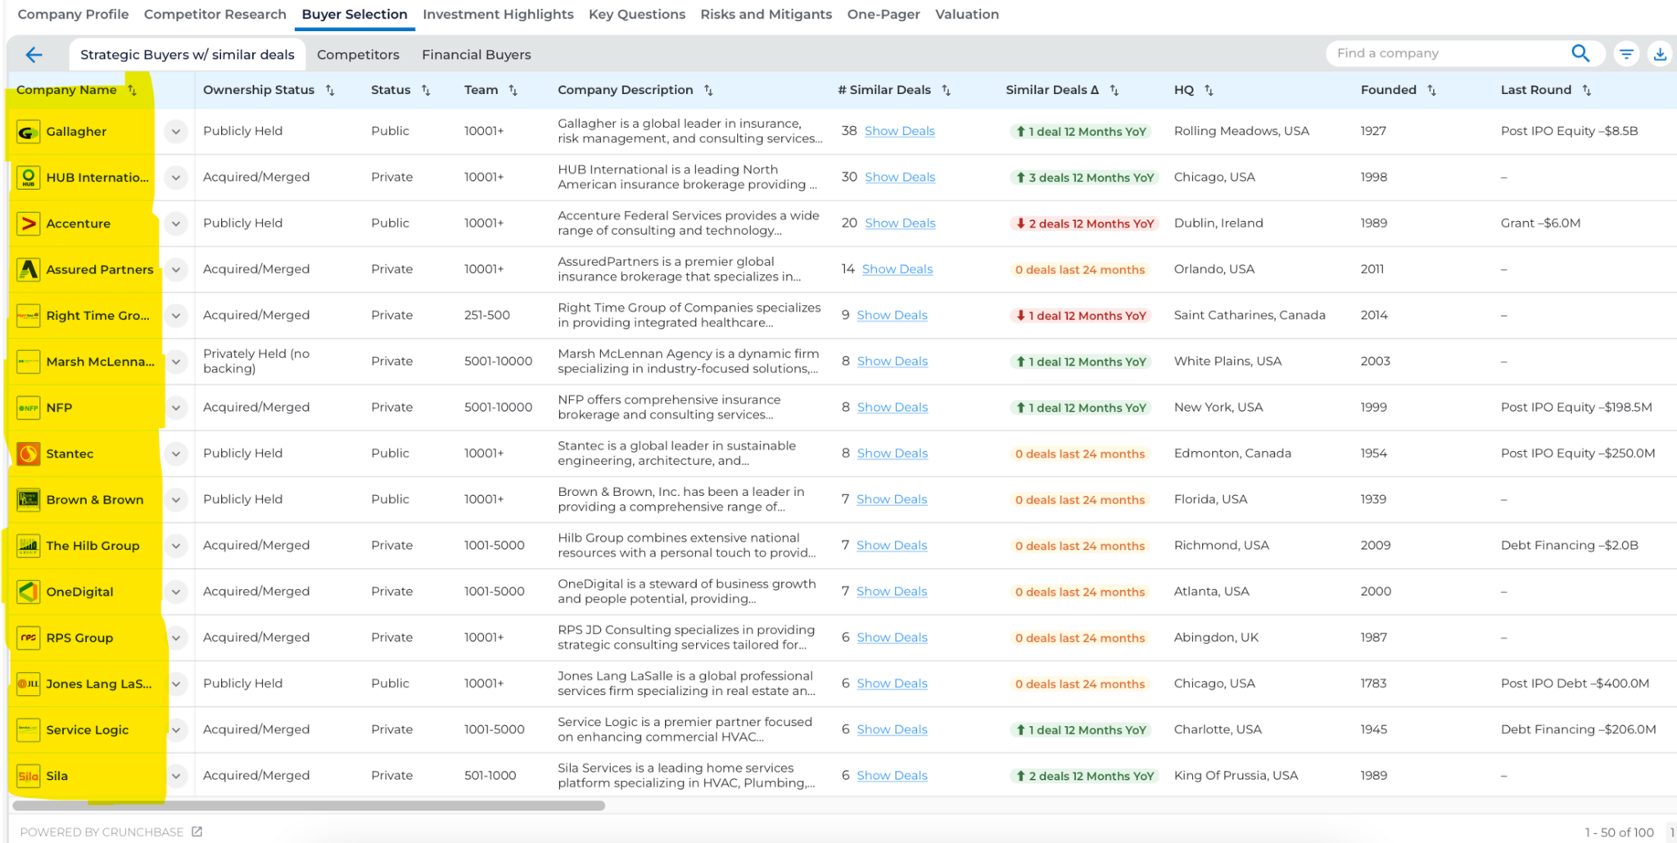The width and height of the screenshot is (1677, 843).
Task: Click the download icon button
Action: pyautogui.click(x=1660, y=54)
